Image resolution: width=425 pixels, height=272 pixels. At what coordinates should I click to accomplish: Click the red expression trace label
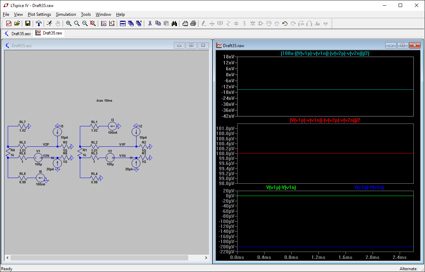[325, 120]
